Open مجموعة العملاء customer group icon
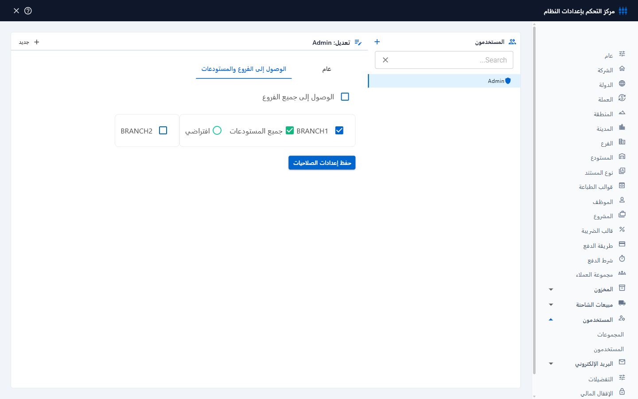 point(622,273)
